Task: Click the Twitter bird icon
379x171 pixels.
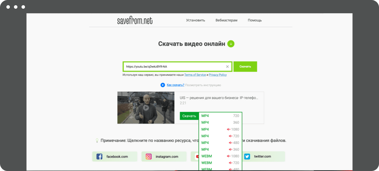Action: (247, 157)
